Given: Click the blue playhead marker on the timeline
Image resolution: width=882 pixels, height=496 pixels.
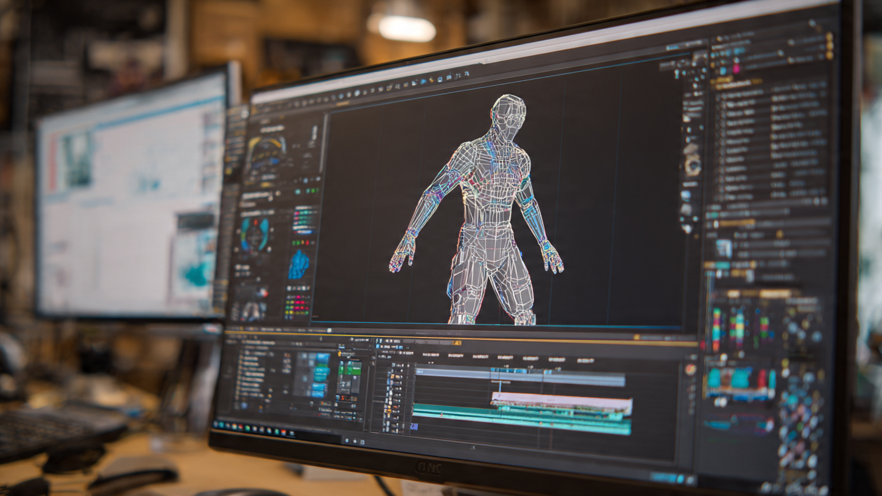Looking at the screenshot, I should pyautogui.click(x=500, y=384).
